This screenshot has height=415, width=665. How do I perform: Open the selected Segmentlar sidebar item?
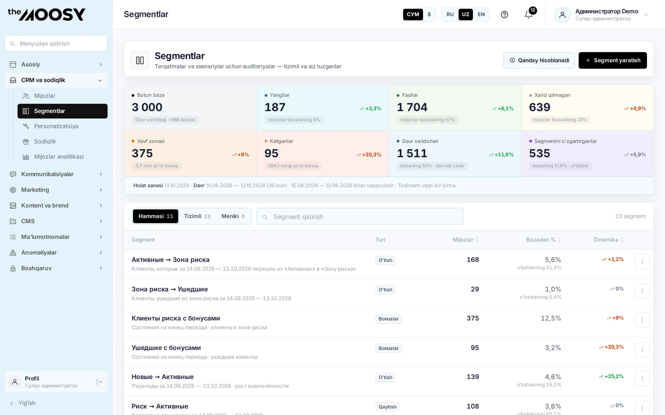coord(62,111)
